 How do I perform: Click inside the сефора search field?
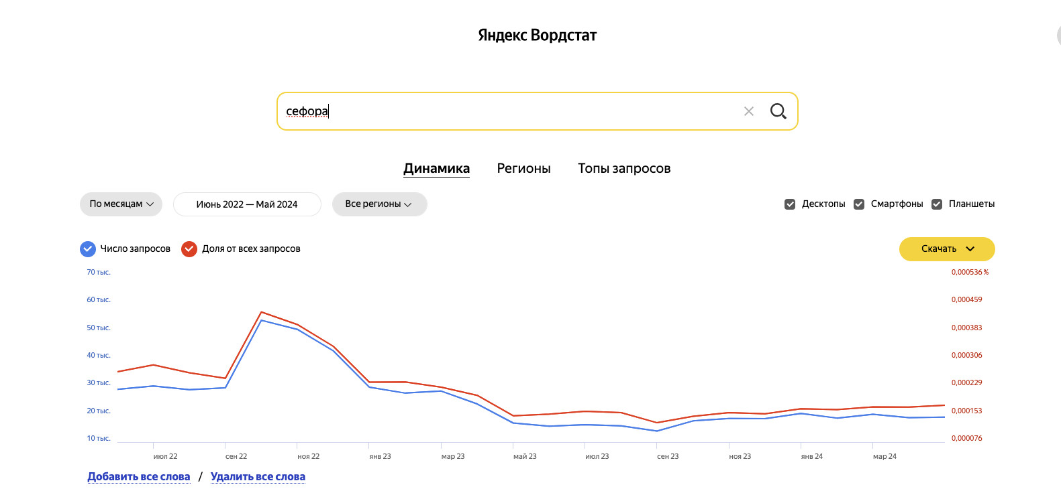(510, 111)
